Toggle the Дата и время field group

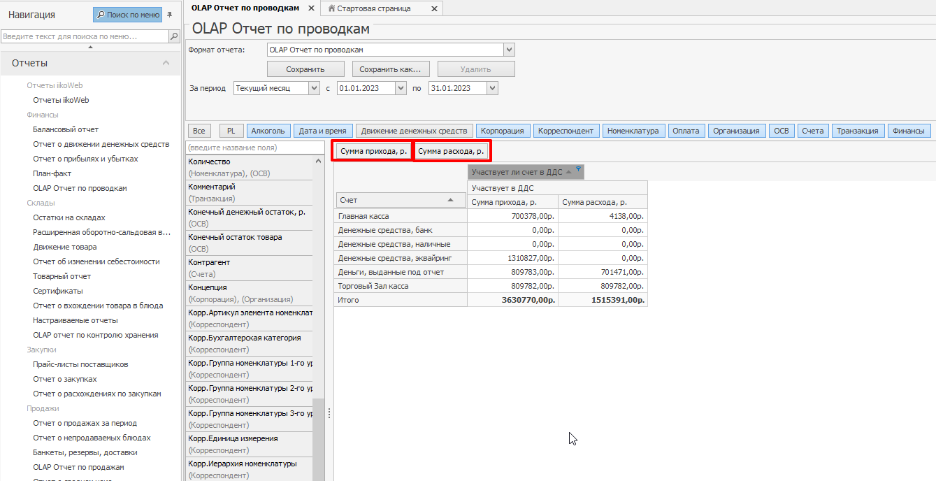[323, 131]
